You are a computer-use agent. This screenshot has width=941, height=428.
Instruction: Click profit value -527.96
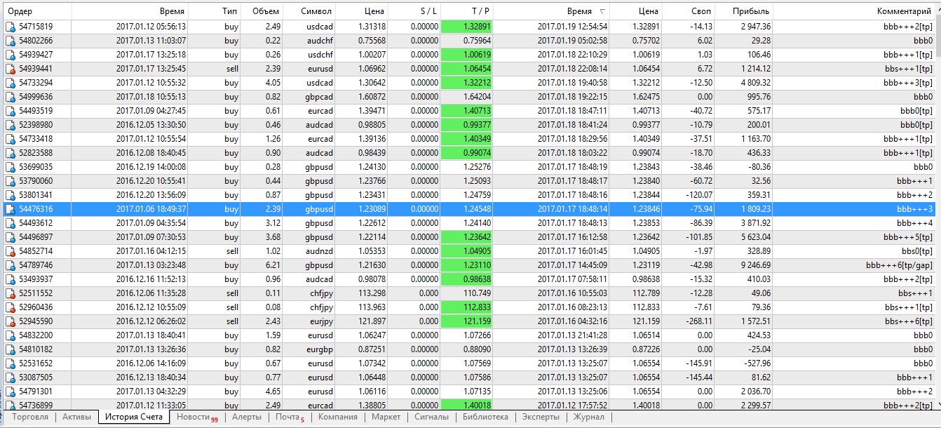click(x=756, y=363)
